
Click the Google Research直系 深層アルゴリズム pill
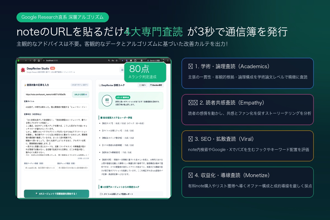(63, 17)
